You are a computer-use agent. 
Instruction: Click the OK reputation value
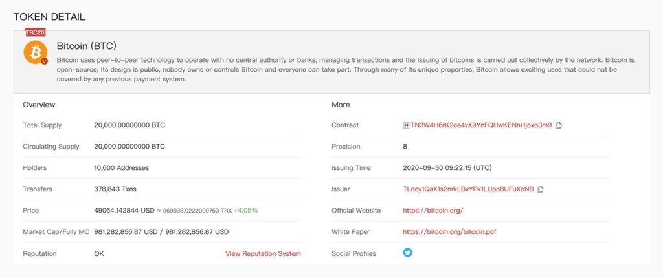[99, 253]
